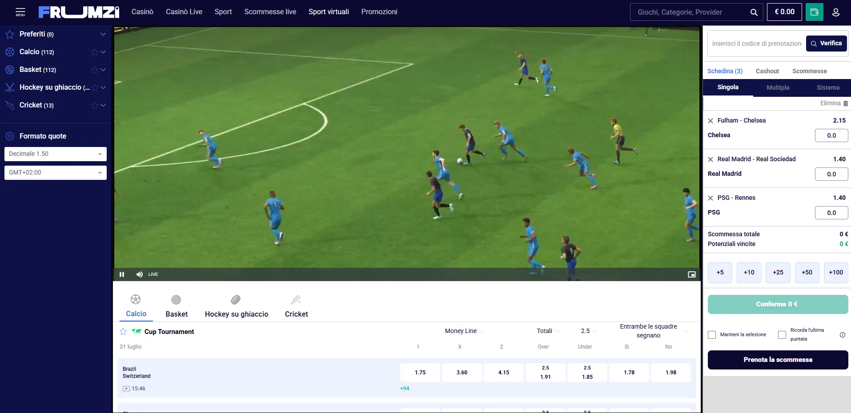
Task: Expand the Calcio category chevron
Action: (103, 52)
